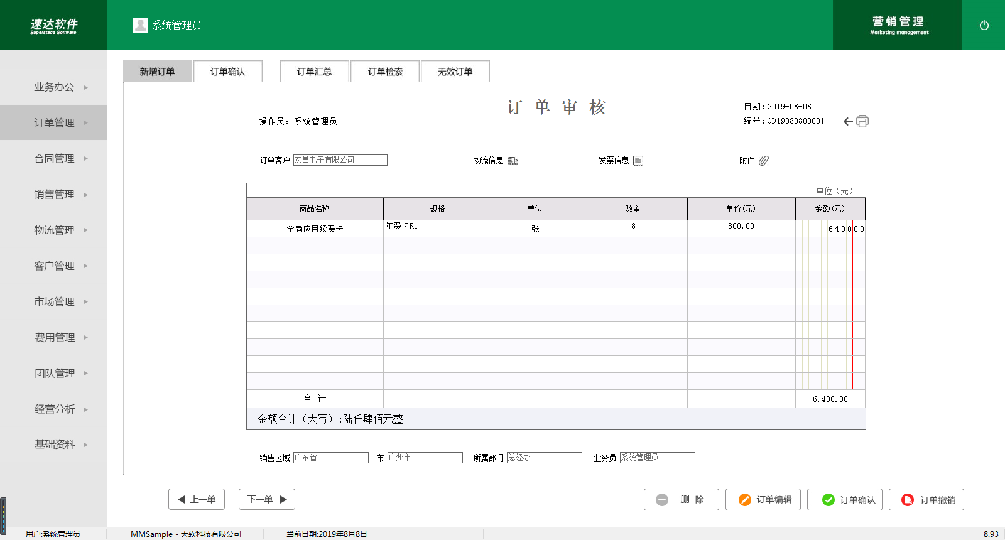Click the back arrow icon near the order number
The image size is (1005, 540).
pyautogui.click(x=848, y=121)
